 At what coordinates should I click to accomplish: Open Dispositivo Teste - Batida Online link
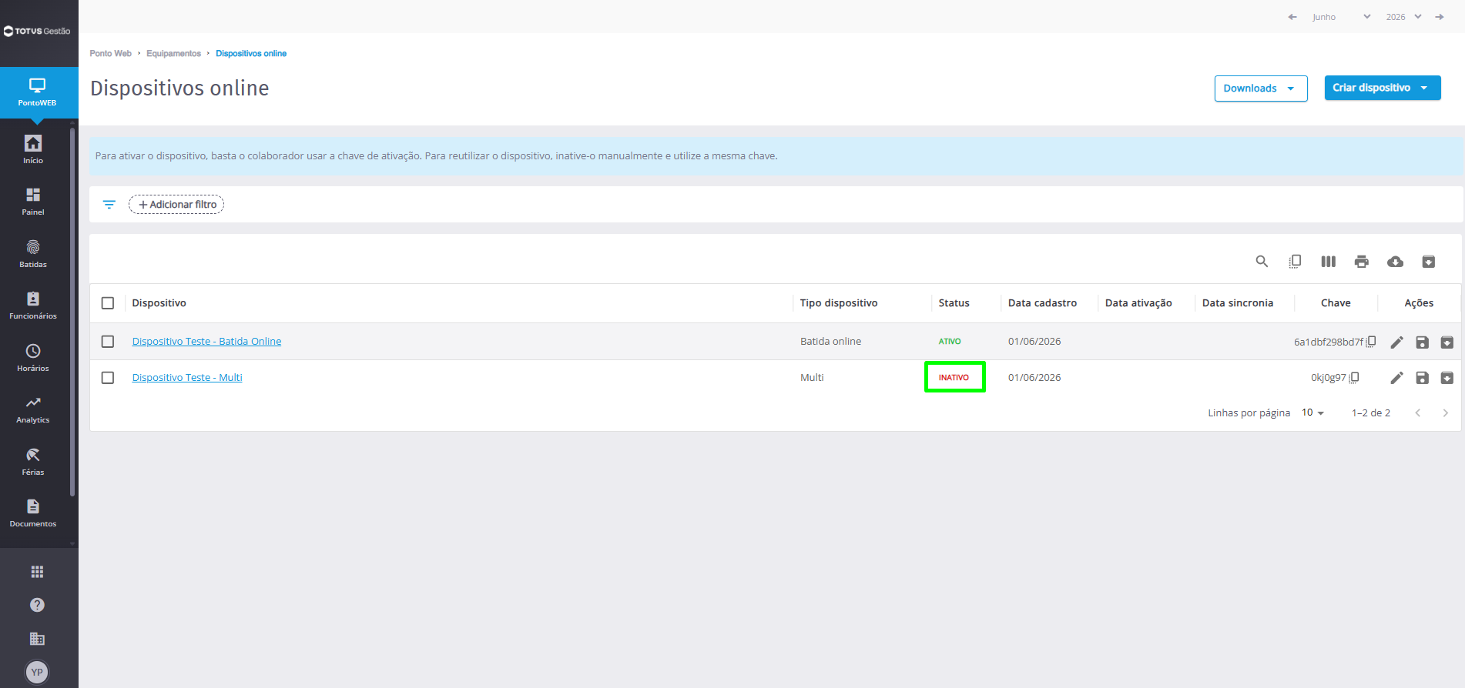(206, 342)
